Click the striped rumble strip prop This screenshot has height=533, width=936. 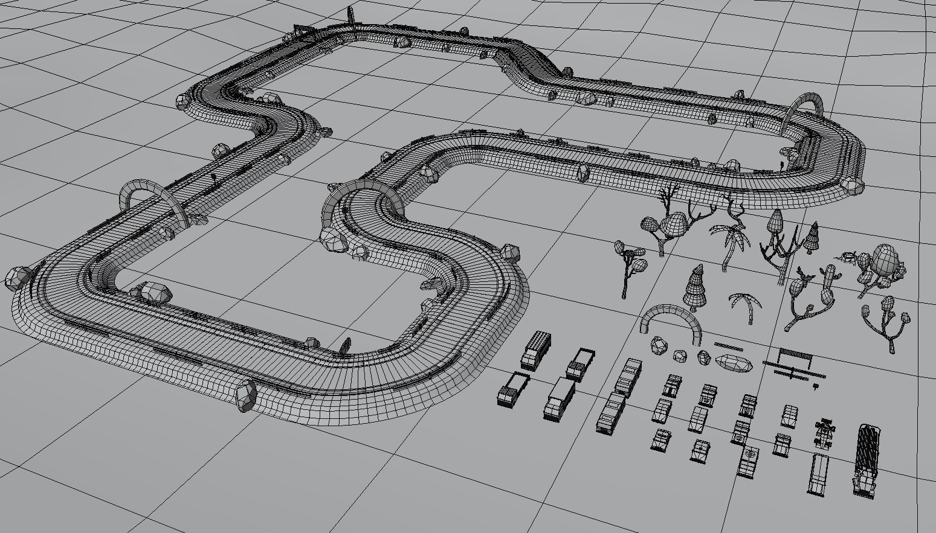coord(728,348)
